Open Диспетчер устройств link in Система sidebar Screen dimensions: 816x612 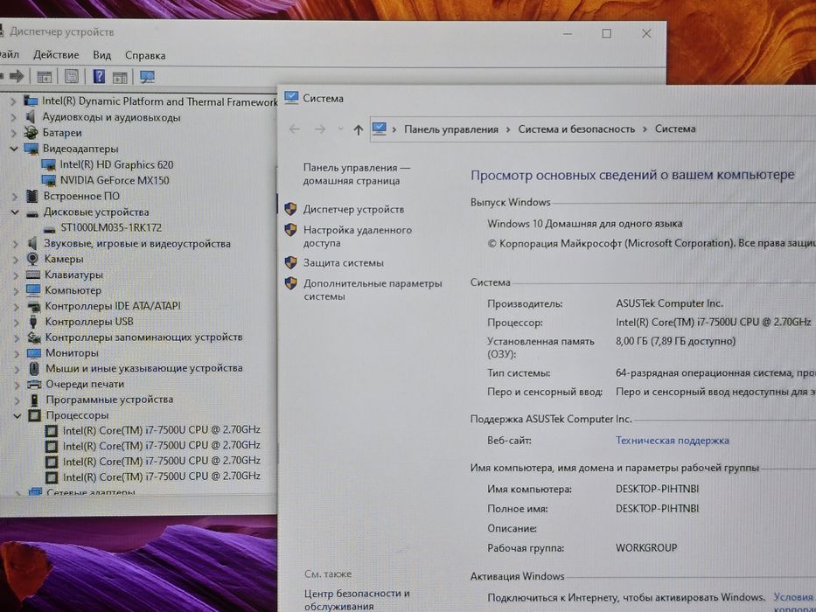pyautogui.click(x=354, y=209)
